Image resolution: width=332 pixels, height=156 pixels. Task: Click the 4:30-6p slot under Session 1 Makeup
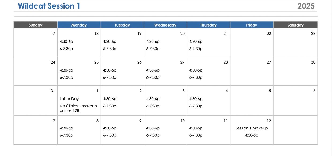coord(251,135)
